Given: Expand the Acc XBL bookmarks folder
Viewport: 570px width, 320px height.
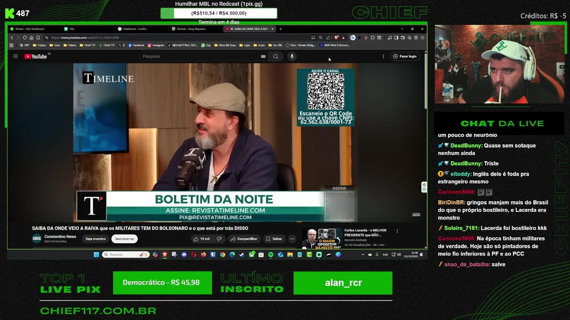Looking at the screenshot, I should [276, 45].
